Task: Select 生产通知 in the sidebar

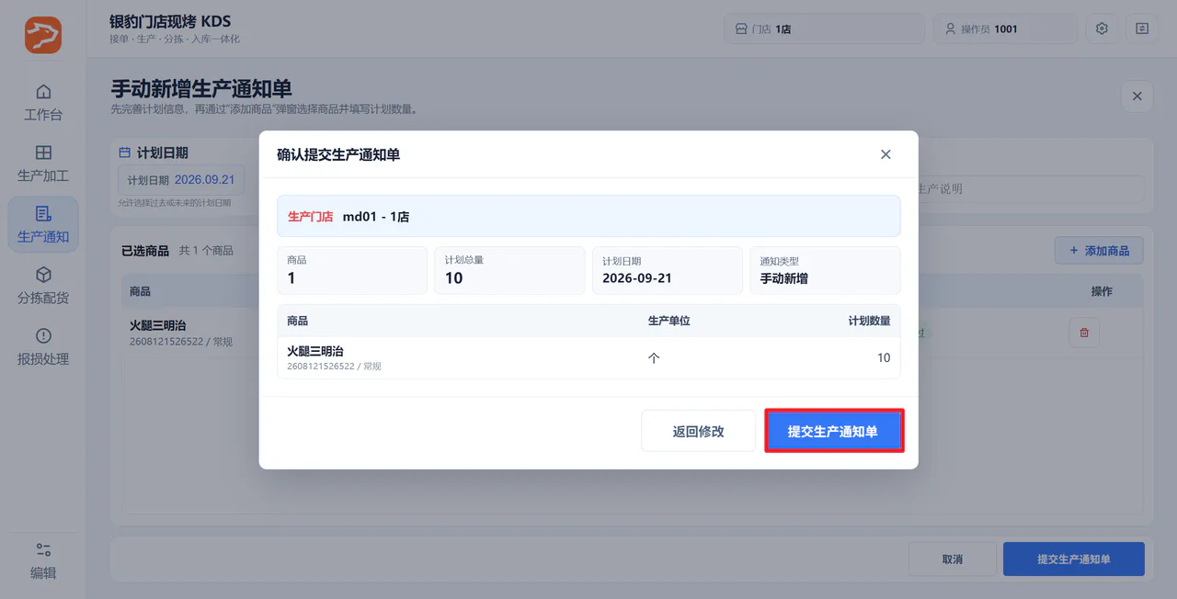Action: (43, 224)
